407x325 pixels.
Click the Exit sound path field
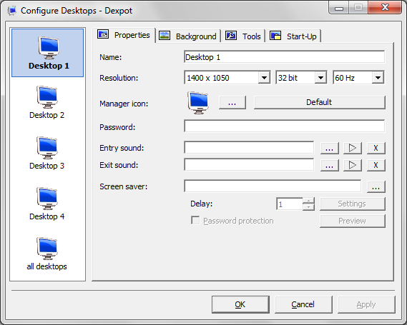point(249,165)
